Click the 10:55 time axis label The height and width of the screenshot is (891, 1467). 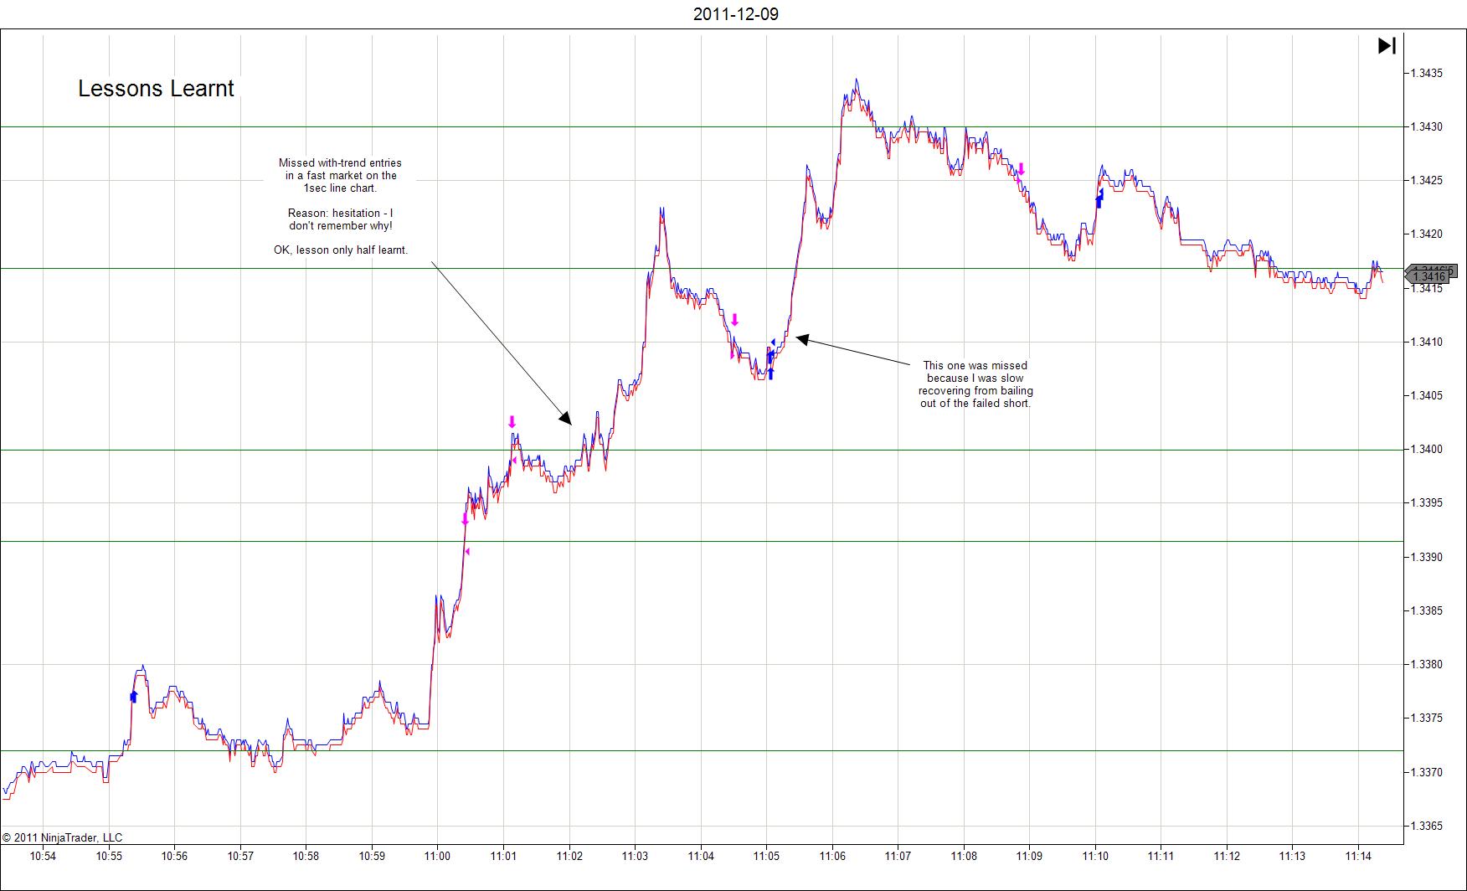[x=109, y=857]
